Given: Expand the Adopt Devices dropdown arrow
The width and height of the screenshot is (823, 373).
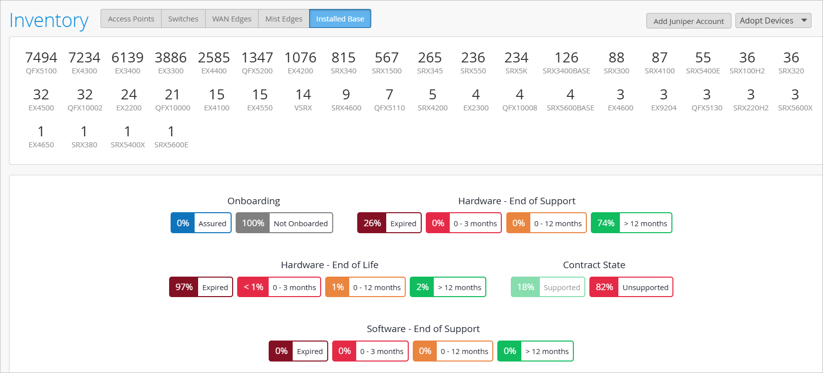Looking at the screenshot, I should [804, 20].
